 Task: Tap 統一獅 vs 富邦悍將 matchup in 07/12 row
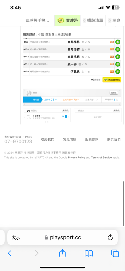(x=39, y=64)
